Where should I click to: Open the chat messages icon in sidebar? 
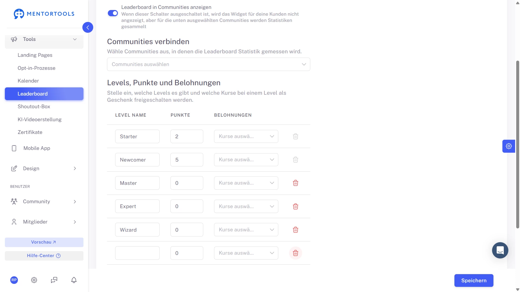[54, 280]
